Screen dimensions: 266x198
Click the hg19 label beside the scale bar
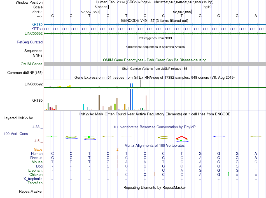(207, 7)
